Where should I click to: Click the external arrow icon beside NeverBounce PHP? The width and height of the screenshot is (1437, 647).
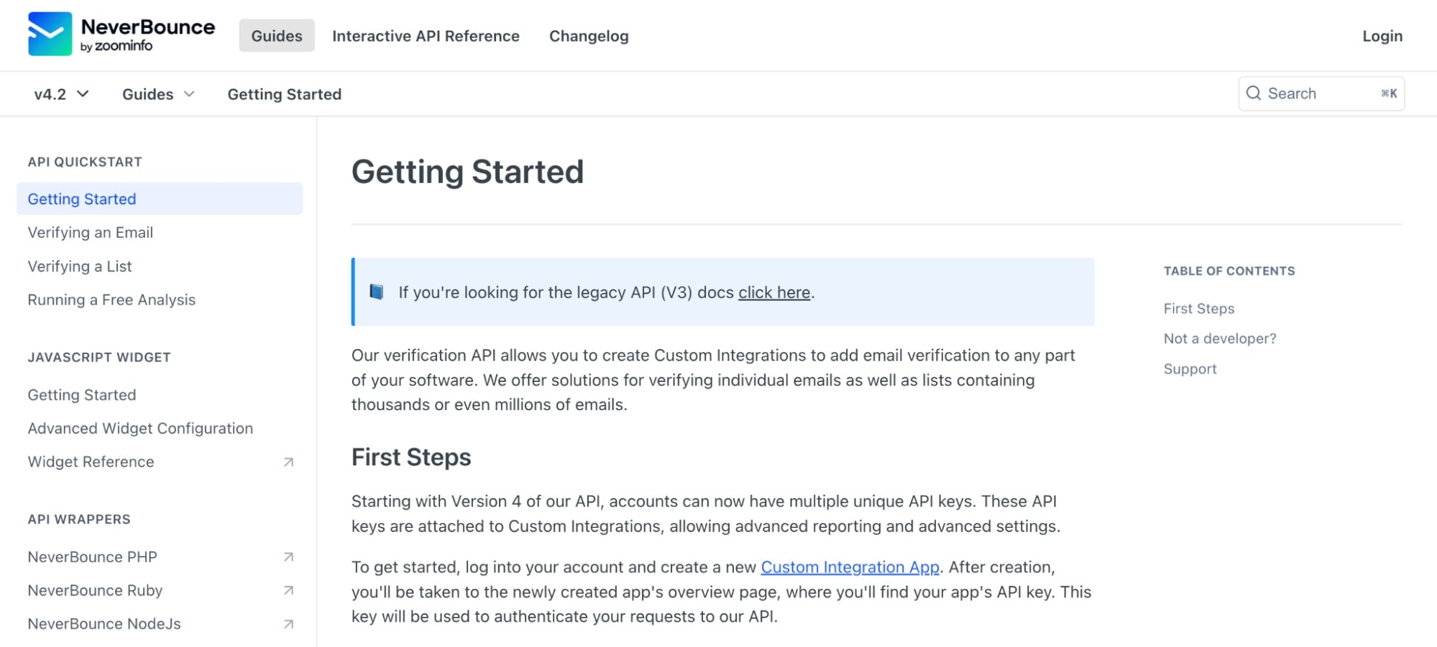pyautogui.click(x=288, y=557)
